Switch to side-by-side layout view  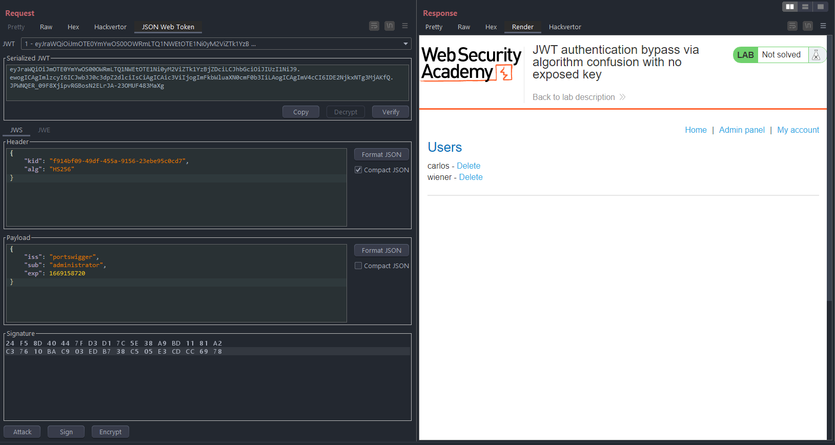[x=790, y=7]
